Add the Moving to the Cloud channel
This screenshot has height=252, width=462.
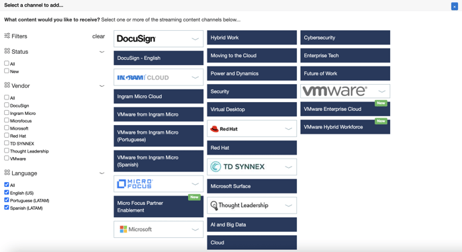[252, 55]
